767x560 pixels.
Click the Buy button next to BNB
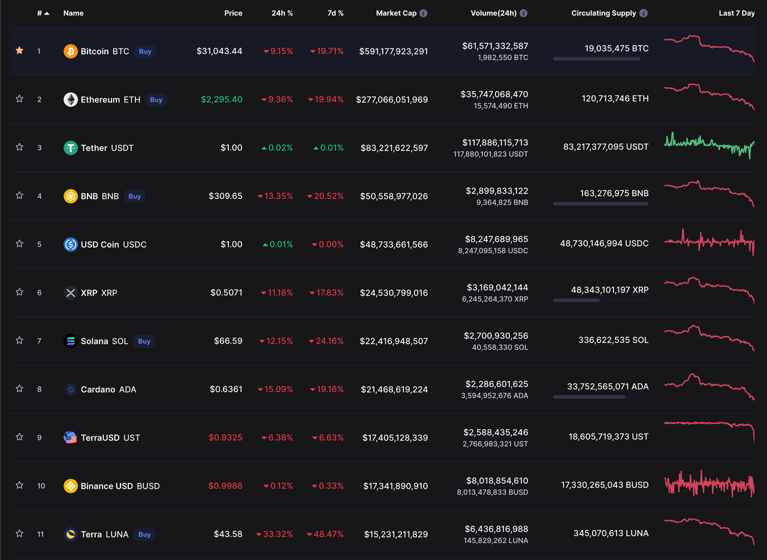click(x=135, y=196)
